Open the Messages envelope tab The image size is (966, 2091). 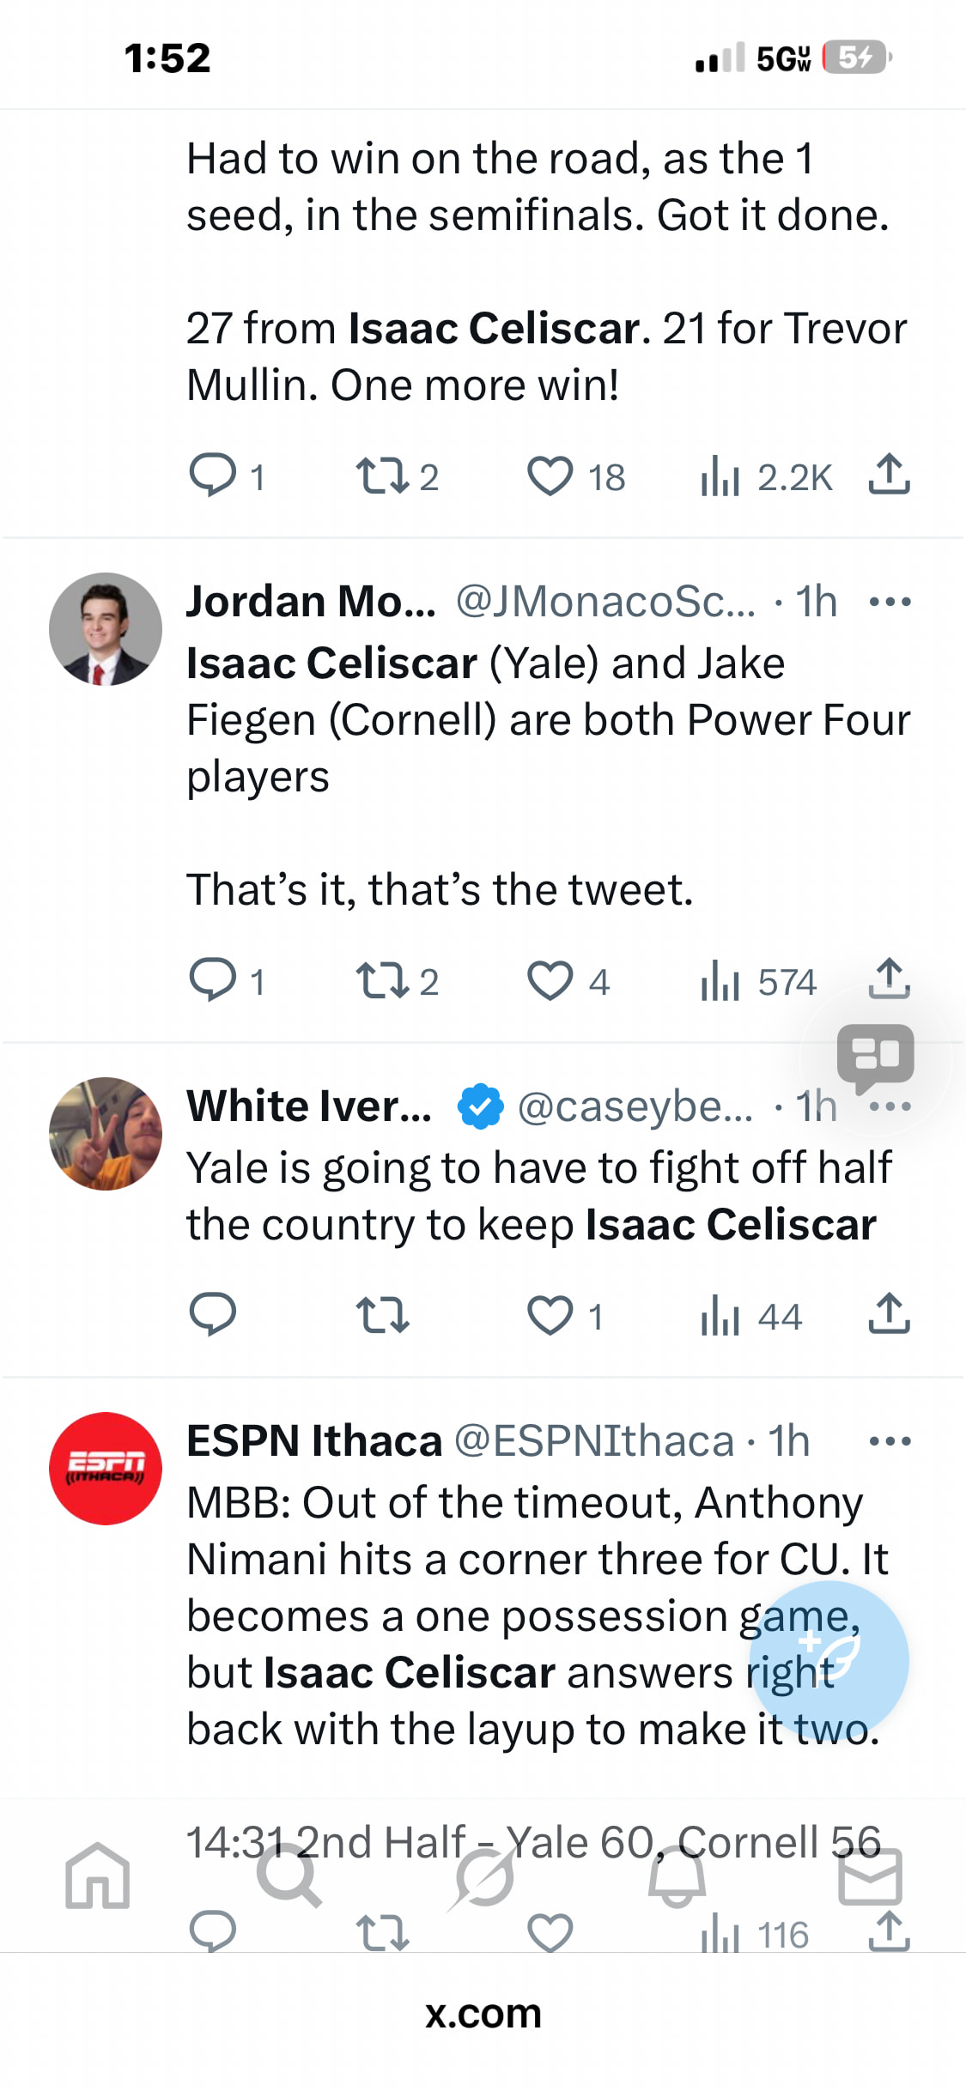pos(870,1876)
